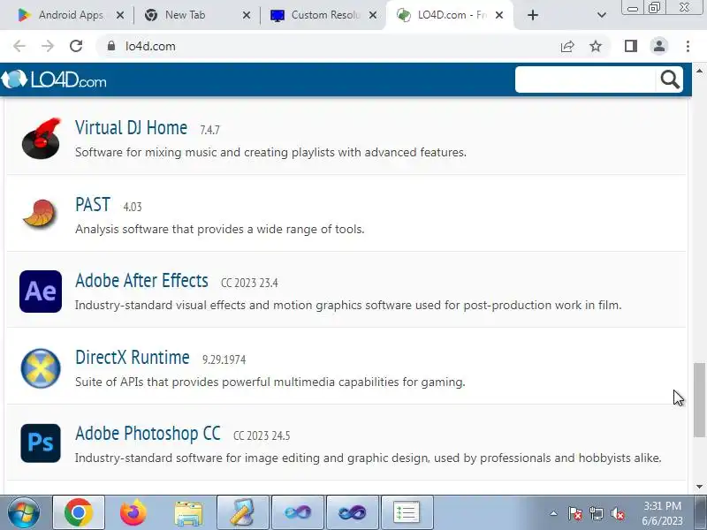Click the vertical scrollbar thumb
Image resolution: width=707 pixels, height=530 pixels.
tap(699, 399)
